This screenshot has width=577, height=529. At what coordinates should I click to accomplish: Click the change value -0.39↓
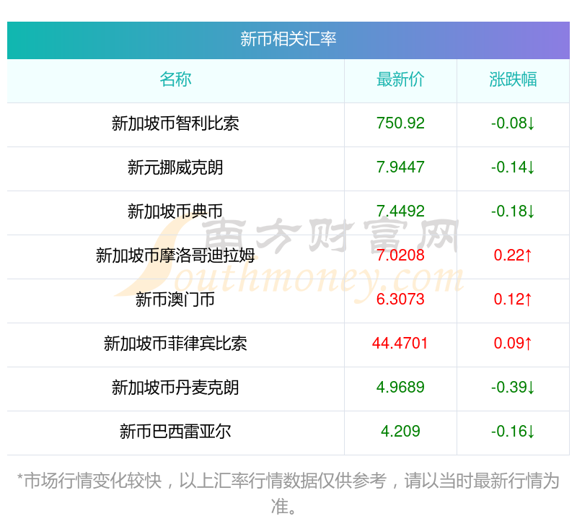point(513,388)
